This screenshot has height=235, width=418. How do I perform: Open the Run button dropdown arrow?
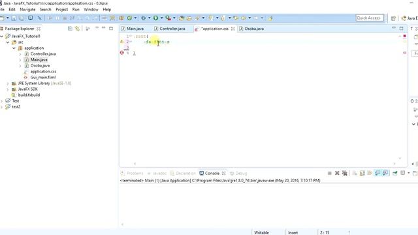coord(161,18)
